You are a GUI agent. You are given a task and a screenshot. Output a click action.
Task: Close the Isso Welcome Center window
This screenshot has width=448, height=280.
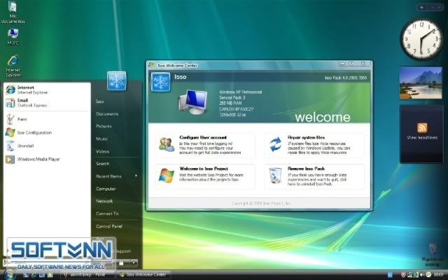[x=363, y=64]
